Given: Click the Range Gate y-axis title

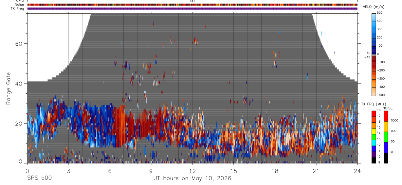Looking at the screenshot, I should tap(8, 89).
